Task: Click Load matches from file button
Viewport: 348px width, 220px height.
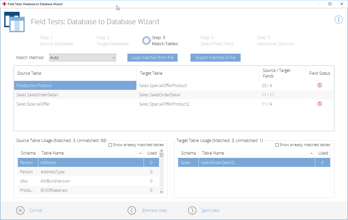Action: [152, 58]
